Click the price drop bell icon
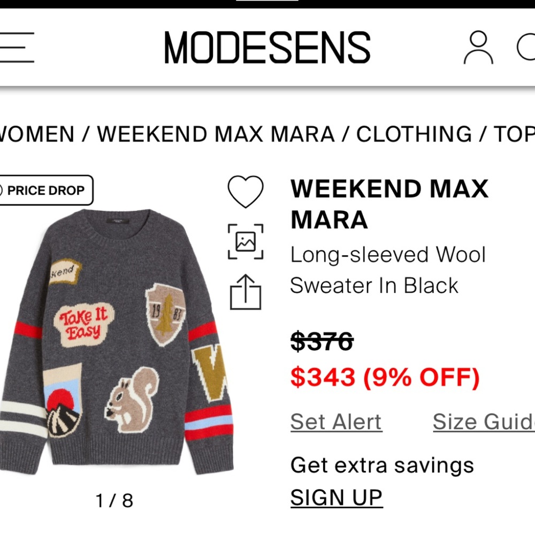This screenshot has height=535, width=535. coord(4,190)
